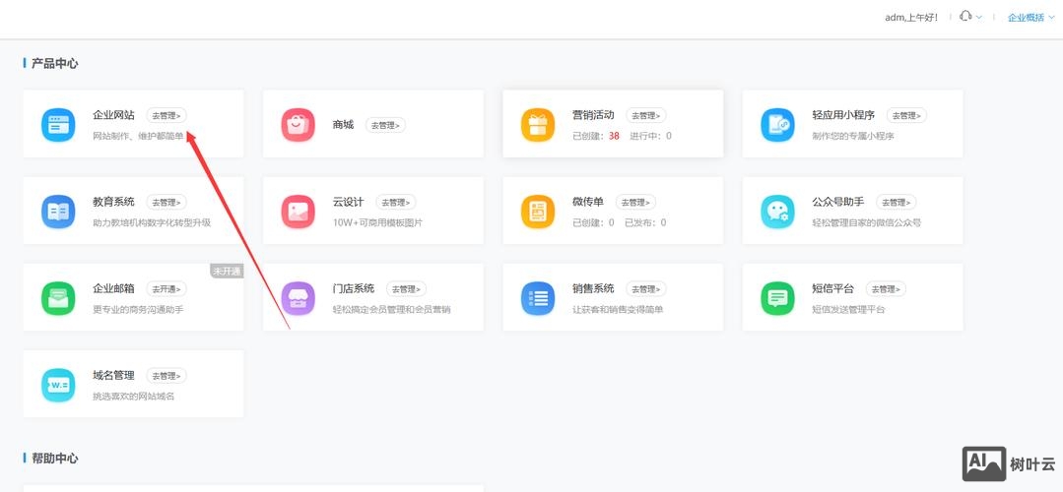1063x492 pixels.
Task: Open the 短信平台 message icon
Action: (x=777, y=298)
